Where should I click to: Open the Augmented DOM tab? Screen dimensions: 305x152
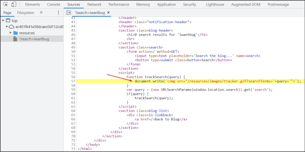click(x=246, y=5)
